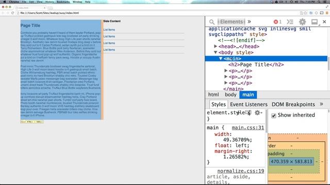Click main in the breadcrumb bar
The image size is (330, 185).
tap(248, 95)
